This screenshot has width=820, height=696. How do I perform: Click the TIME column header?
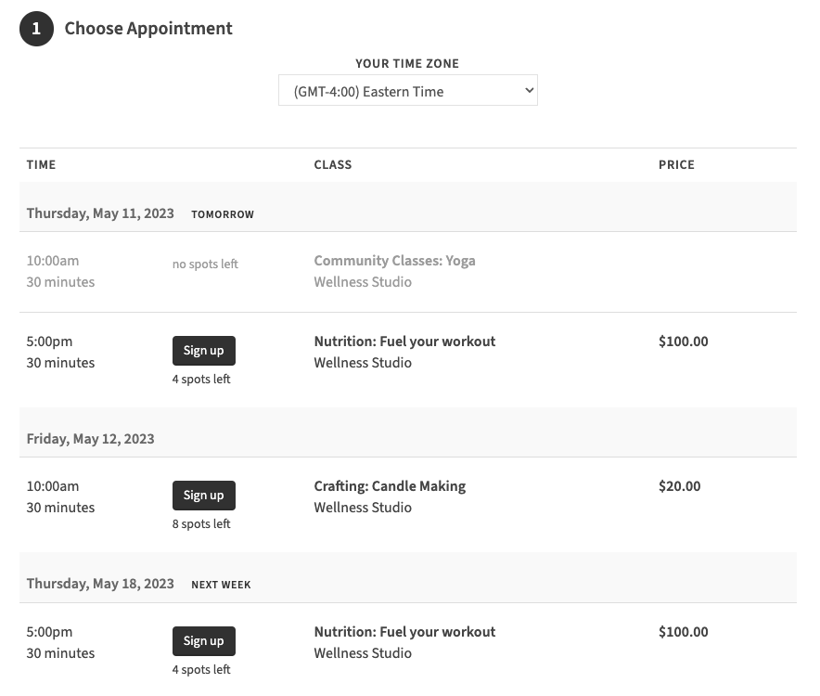pos(41,165)
